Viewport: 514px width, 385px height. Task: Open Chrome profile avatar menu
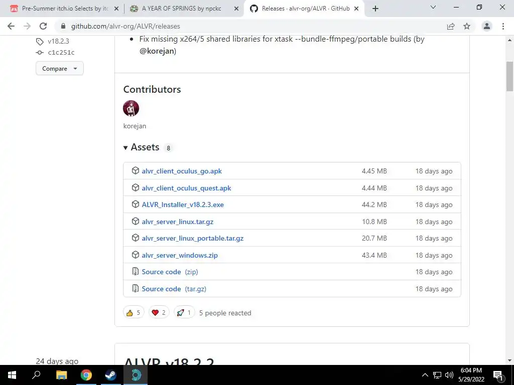pos(487,26)
